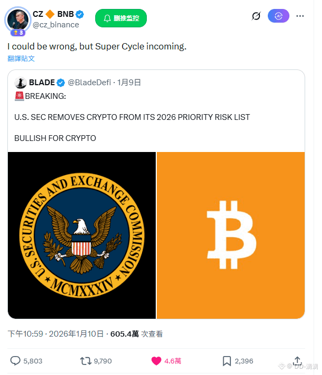Click the circular slash icon beside Grok
Screen dimensions: 322x375
click(x=256, y=16)
